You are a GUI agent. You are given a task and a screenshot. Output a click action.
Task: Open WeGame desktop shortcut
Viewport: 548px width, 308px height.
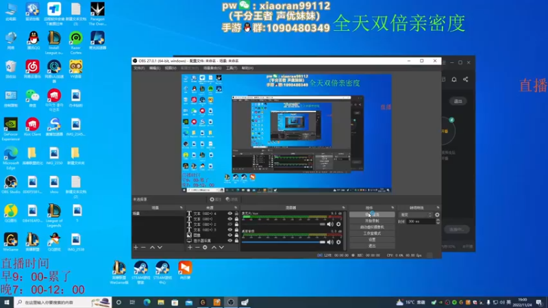pos(11,243)
